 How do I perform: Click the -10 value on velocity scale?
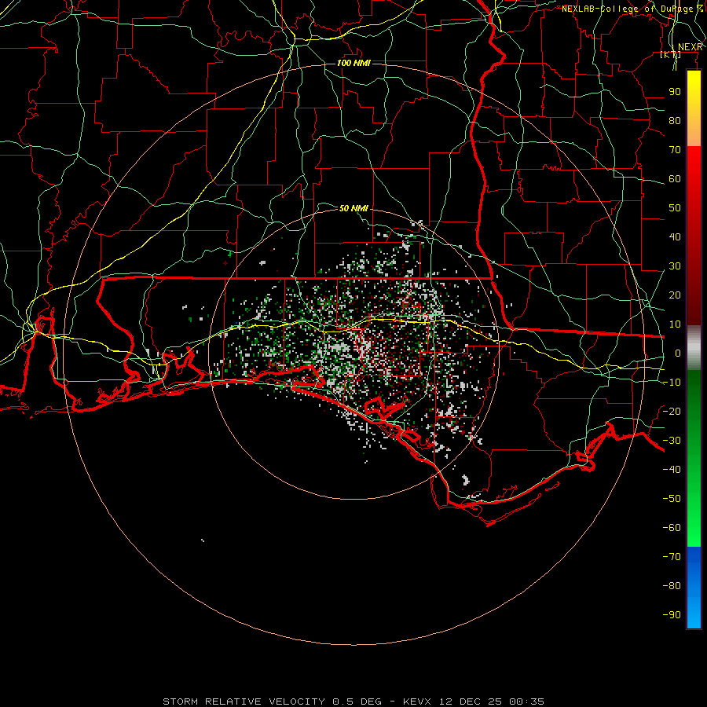pos(672,383)
